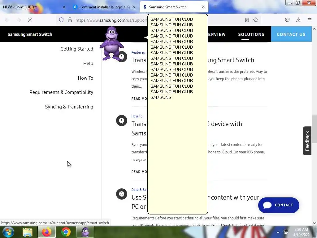The width and height of the screenshot is (317, 238).
Task: Open the SOLUTIONS navigation item
Action: [251, 34]
